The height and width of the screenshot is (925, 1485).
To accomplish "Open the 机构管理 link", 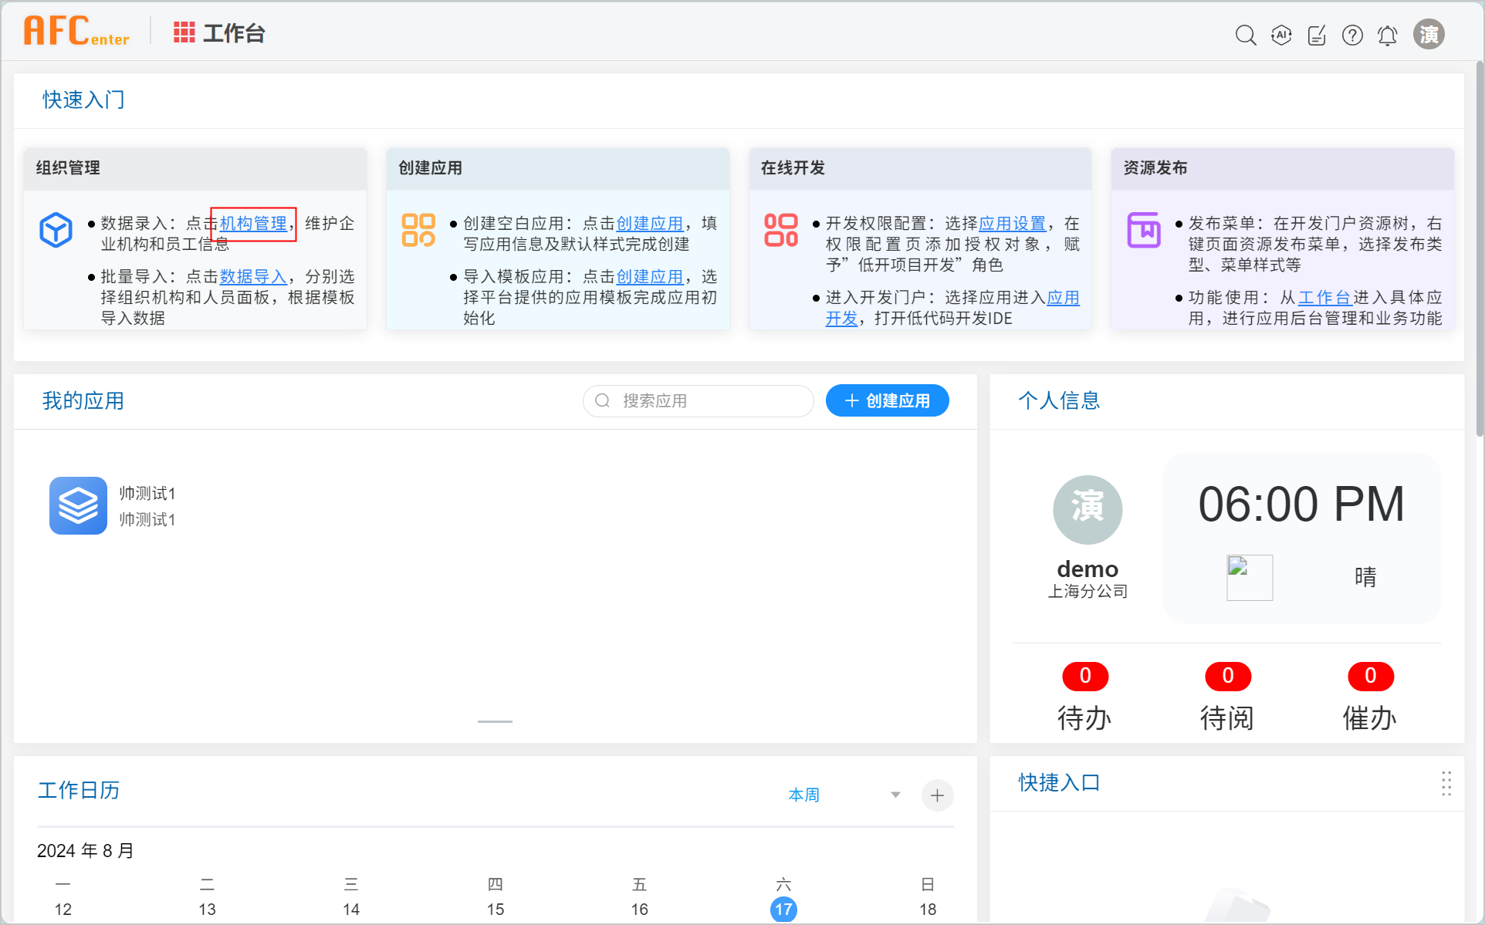I will [x=253, y=224].
